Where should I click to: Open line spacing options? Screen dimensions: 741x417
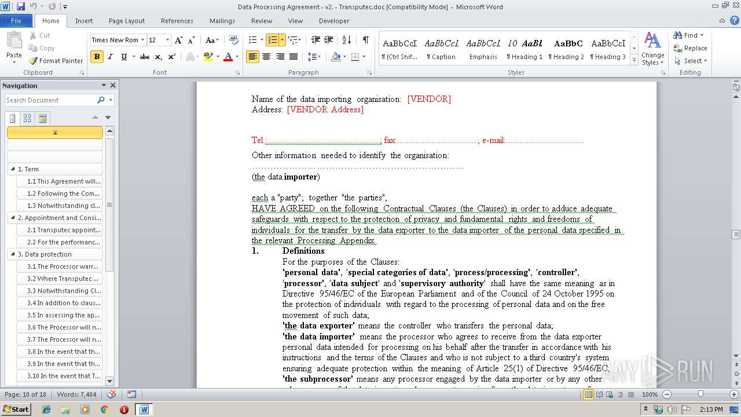(x=314, y=57)
